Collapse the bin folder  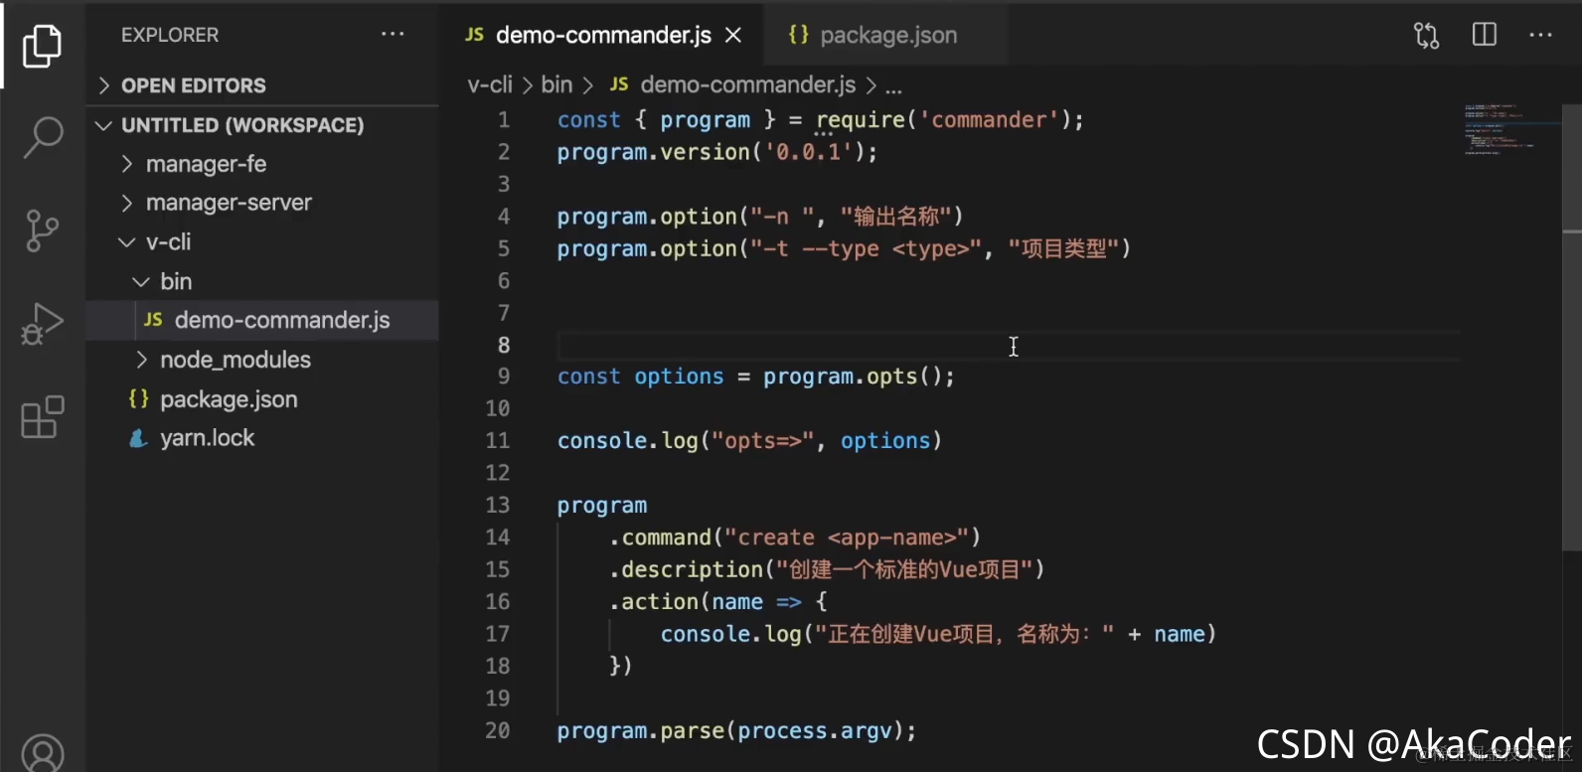[x=262, y=281]
